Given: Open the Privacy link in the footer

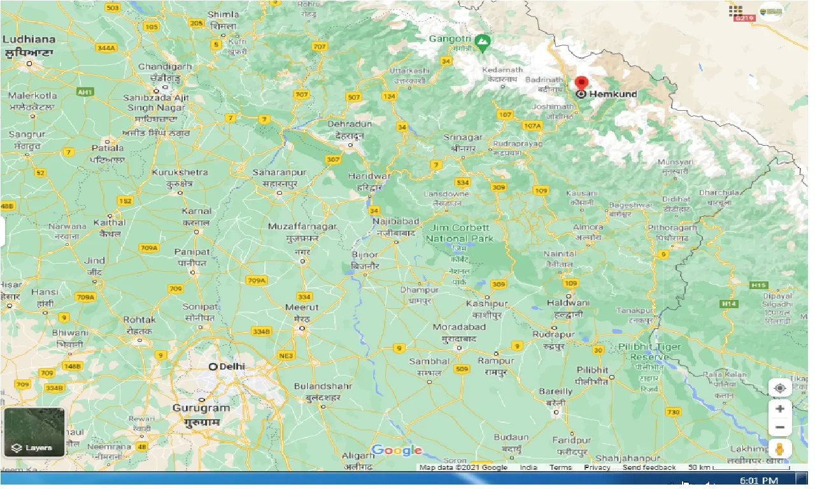Looking at the screenshot, I should (597, 467).
